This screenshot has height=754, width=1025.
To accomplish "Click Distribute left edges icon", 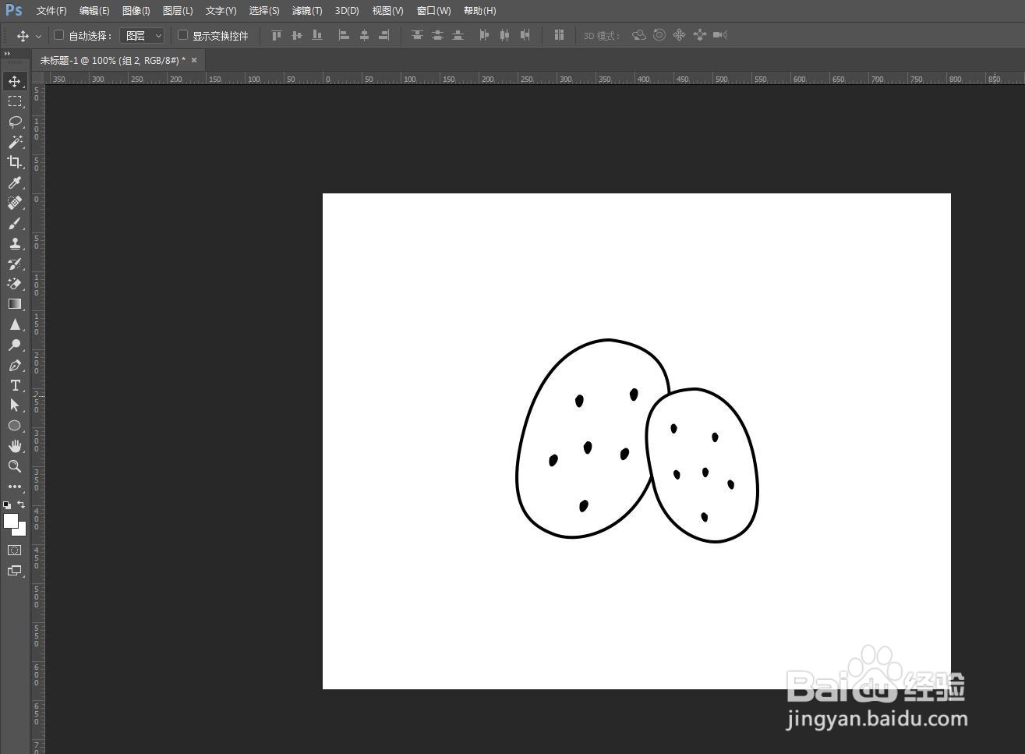I will tap(485, 35).
